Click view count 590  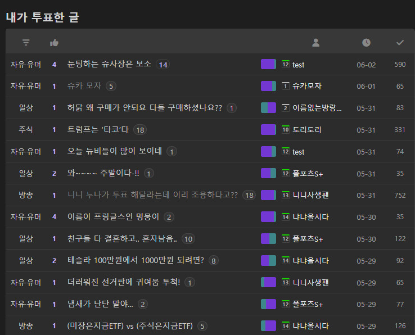[400, 65]
